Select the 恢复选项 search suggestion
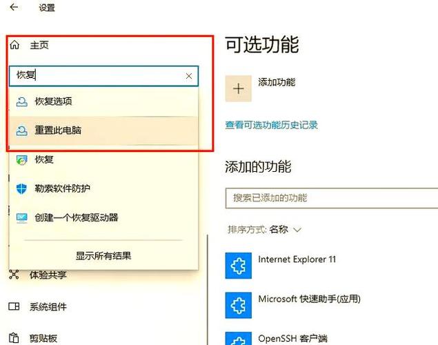 tap(103, 101)
